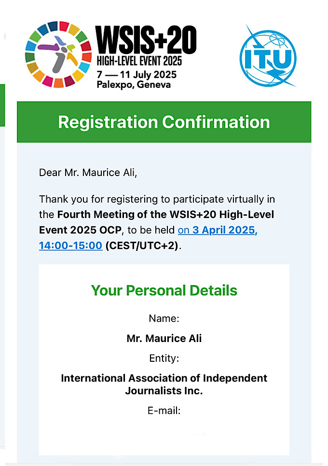Image resolution: width=328 pixels, height=466 pixels.
Task: Click the blank email value area
Action: [x=164, y=434]
